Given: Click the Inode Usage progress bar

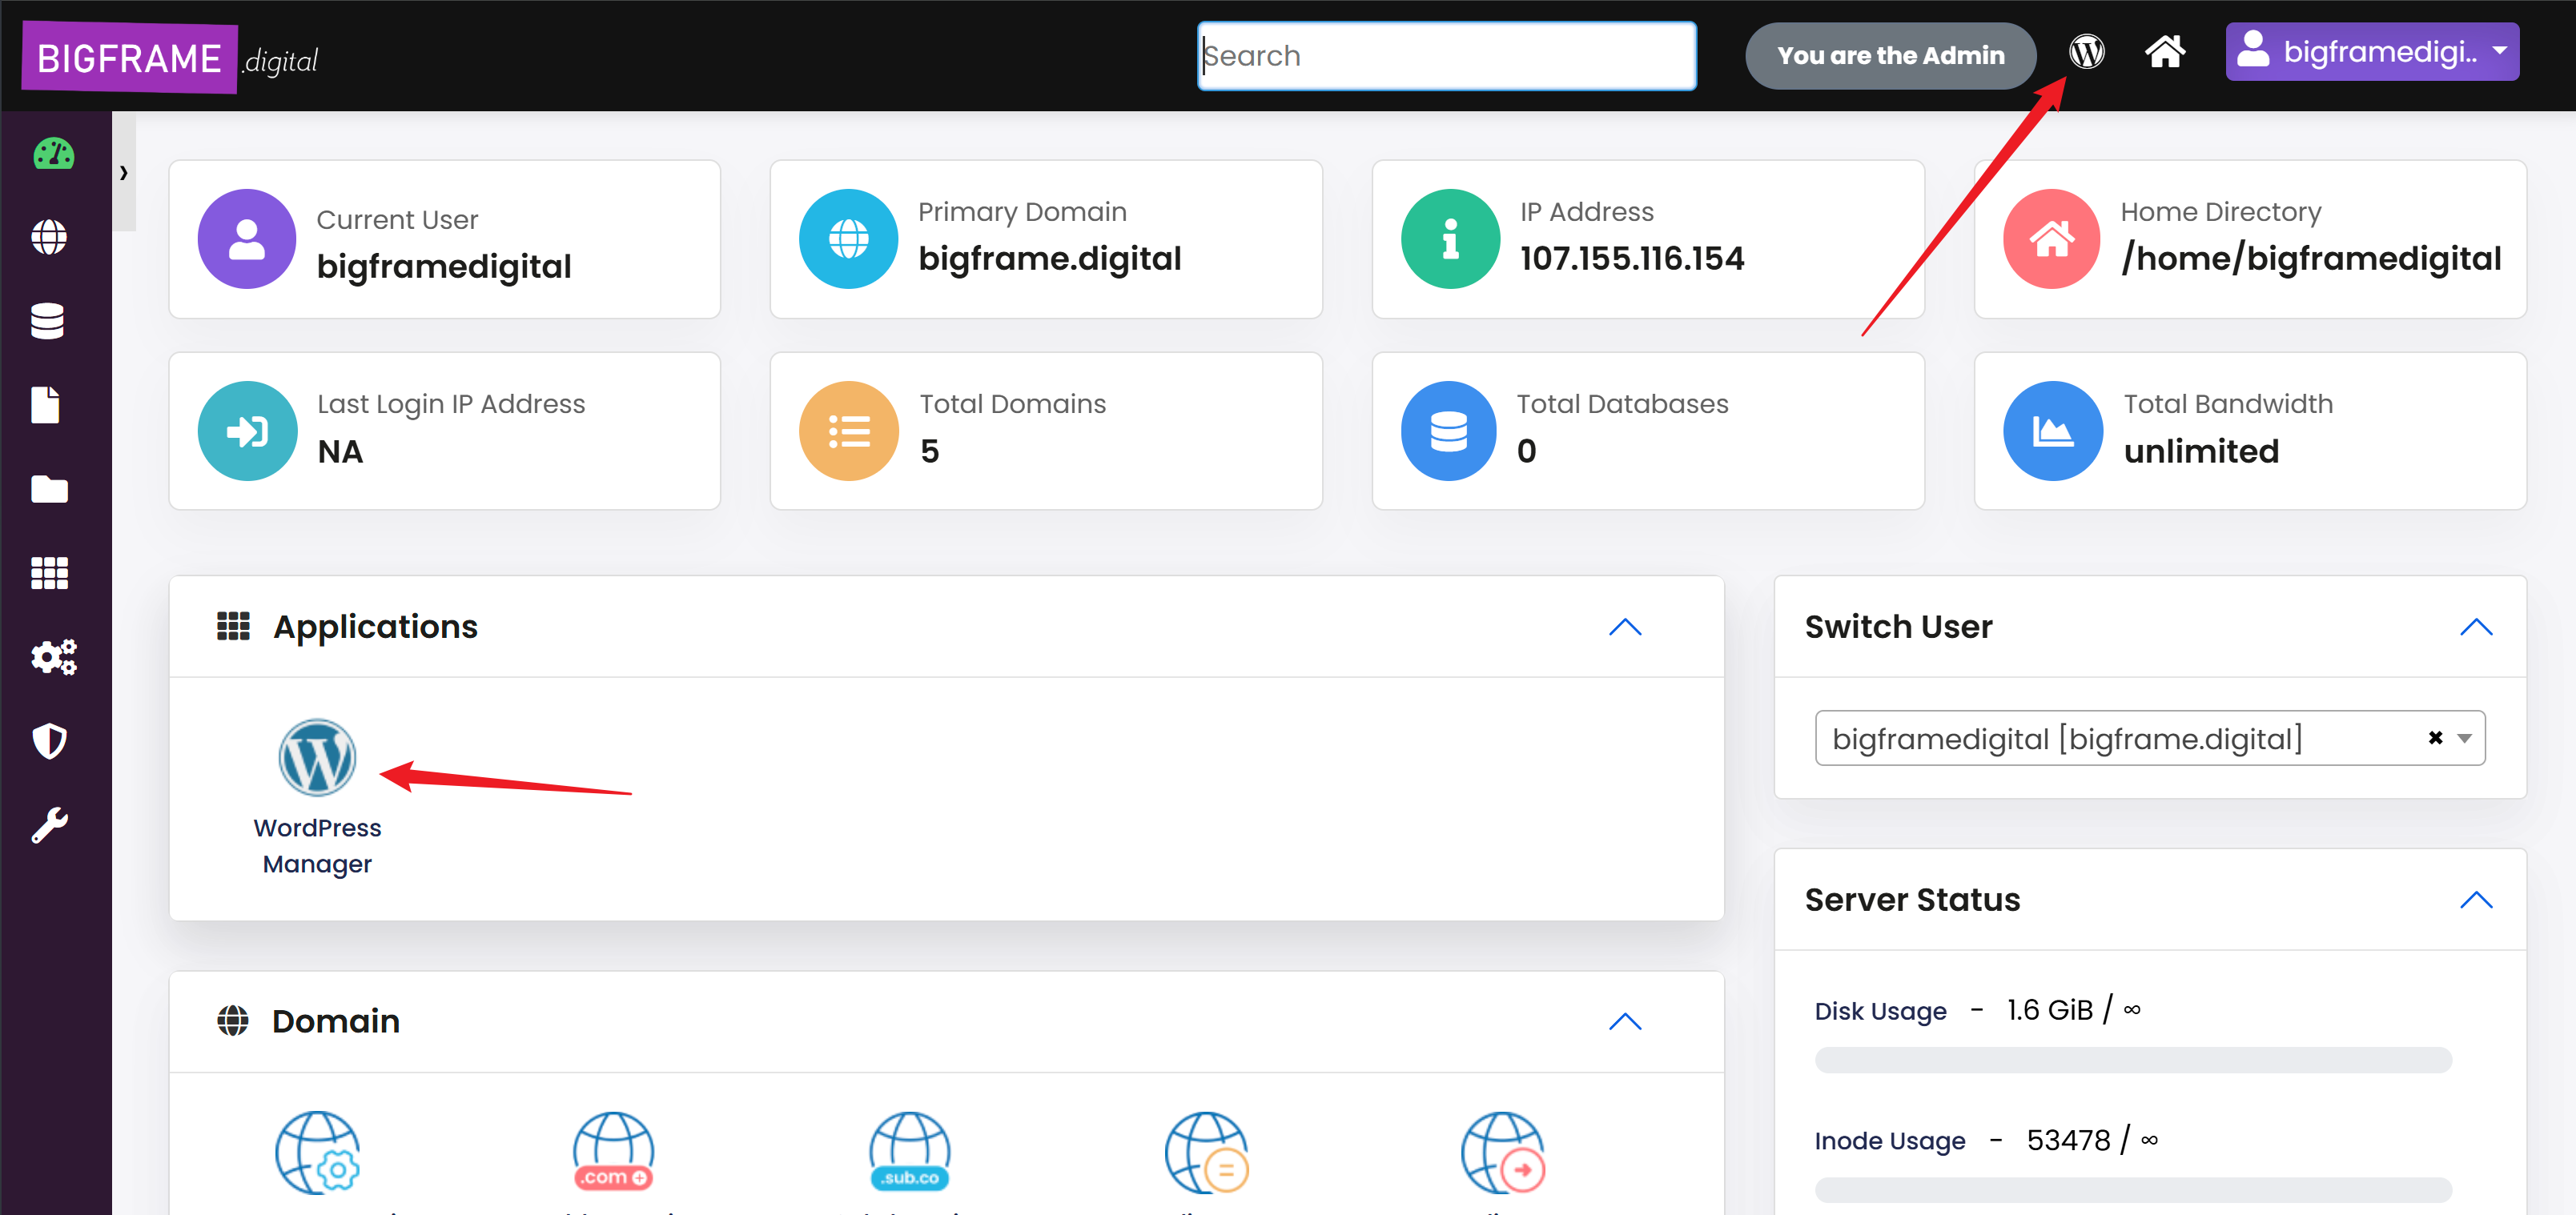Looking at the screenshot, I should (x=2133, y=1190).
